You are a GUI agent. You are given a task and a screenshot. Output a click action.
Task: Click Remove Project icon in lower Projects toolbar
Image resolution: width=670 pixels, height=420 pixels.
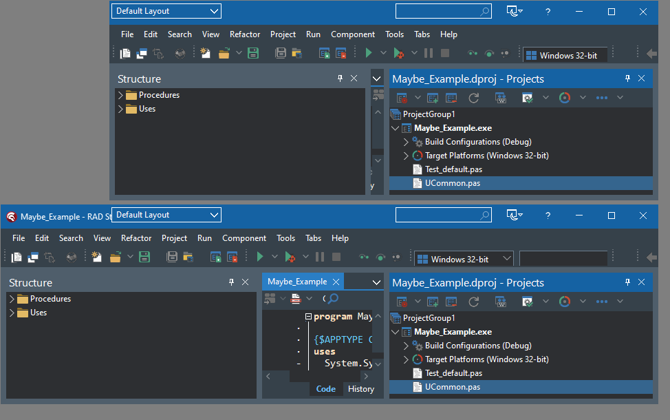pos(451,302)
